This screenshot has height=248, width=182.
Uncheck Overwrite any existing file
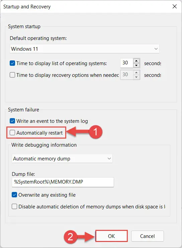click(14, 195)
